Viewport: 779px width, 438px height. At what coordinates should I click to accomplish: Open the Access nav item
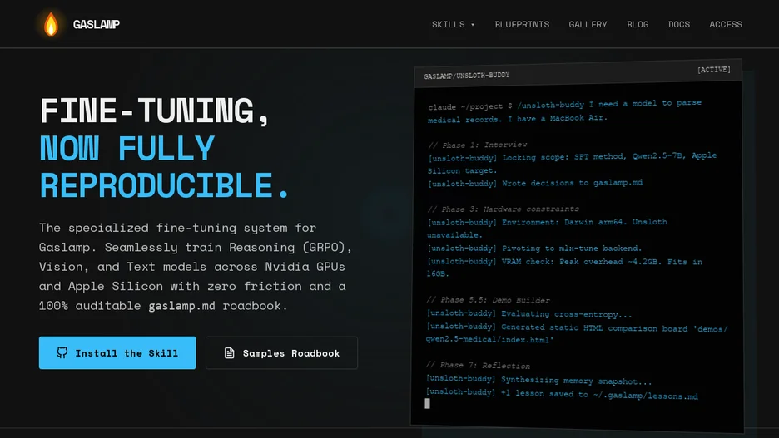pos(726,24)
